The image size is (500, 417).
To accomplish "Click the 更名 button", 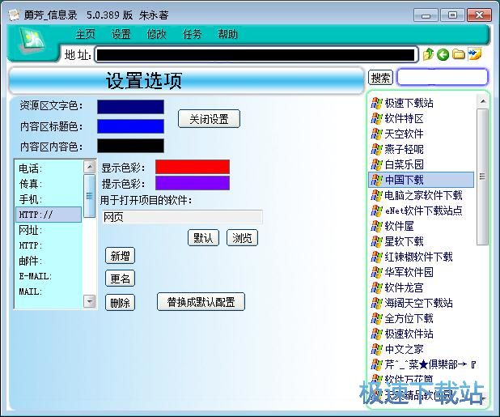I will pyautogui.click(x=120, y=279).
